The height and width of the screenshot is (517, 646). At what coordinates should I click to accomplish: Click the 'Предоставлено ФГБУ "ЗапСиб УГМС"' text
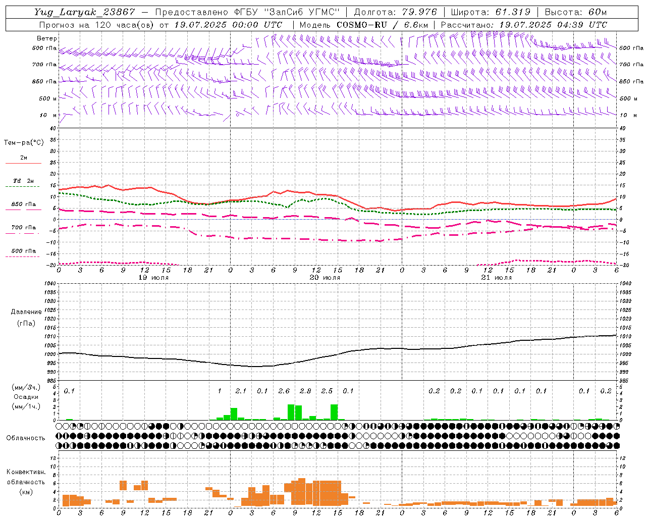[247, 12]
